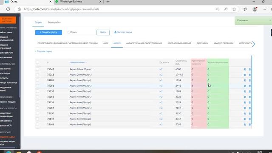Viewport: 272px width, 153px height.
Task: Delete the row 75152 Акрил 3мм
Action: (x=250, y=91)
